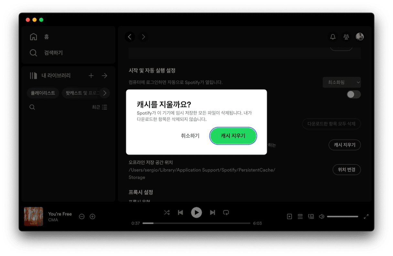Go to 홈 in the sidebar

[46, 37]
